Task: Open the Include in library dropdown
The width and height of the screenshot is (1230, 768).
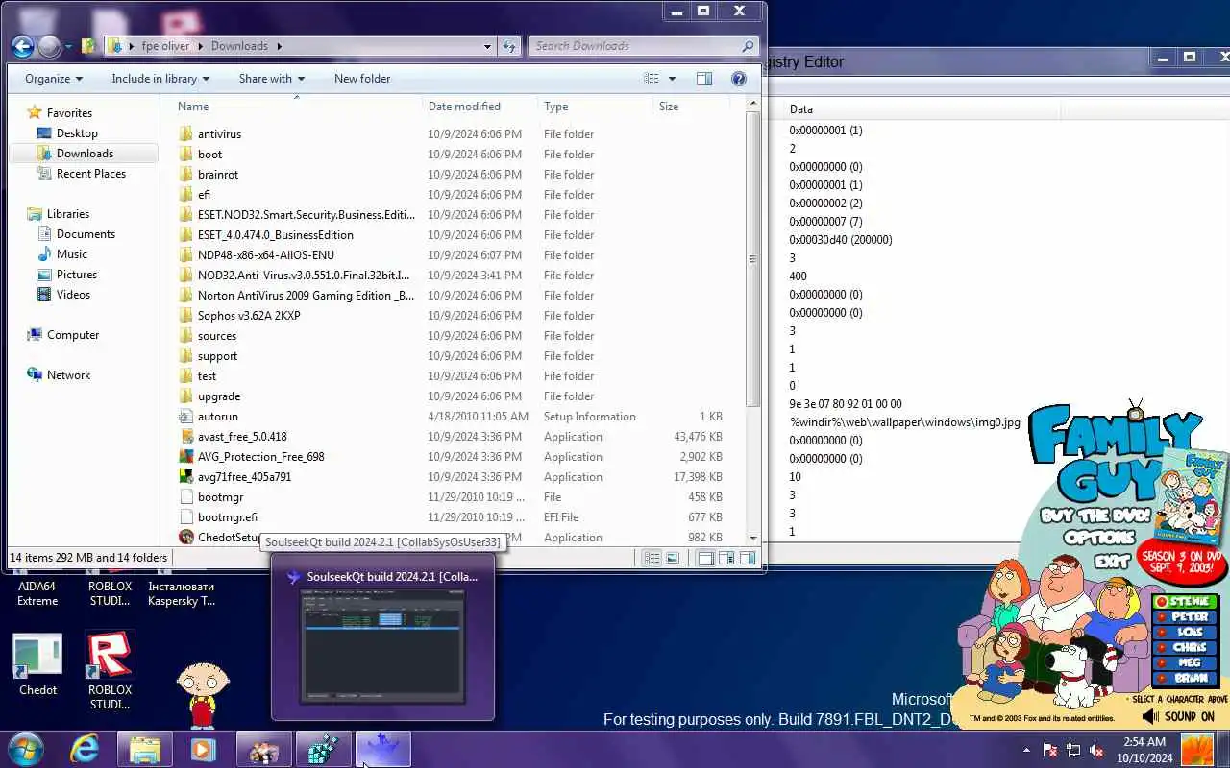Action: click(160, 79)
